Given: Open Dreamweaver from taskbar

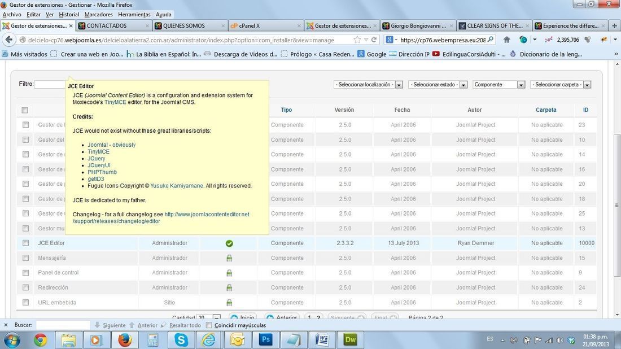Looking at the screenshot, I should pos(350,340).
